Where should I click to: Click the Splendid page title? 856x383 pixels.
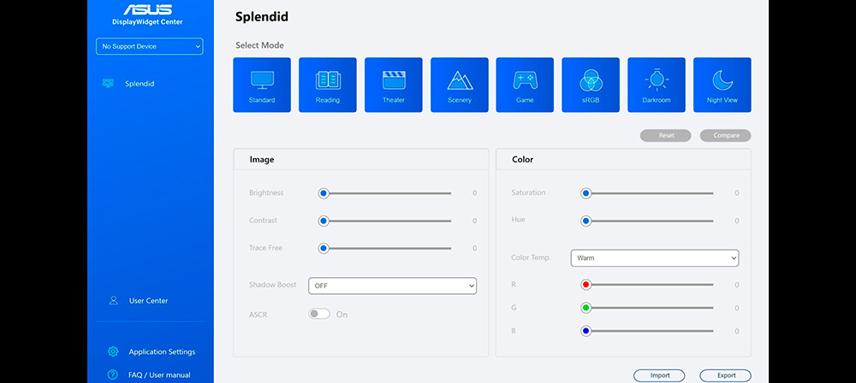click(261, 17)
